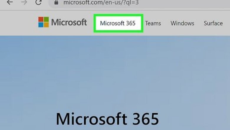
Task: Focus the microsoft.com address bar
Action: coord(139,3)
